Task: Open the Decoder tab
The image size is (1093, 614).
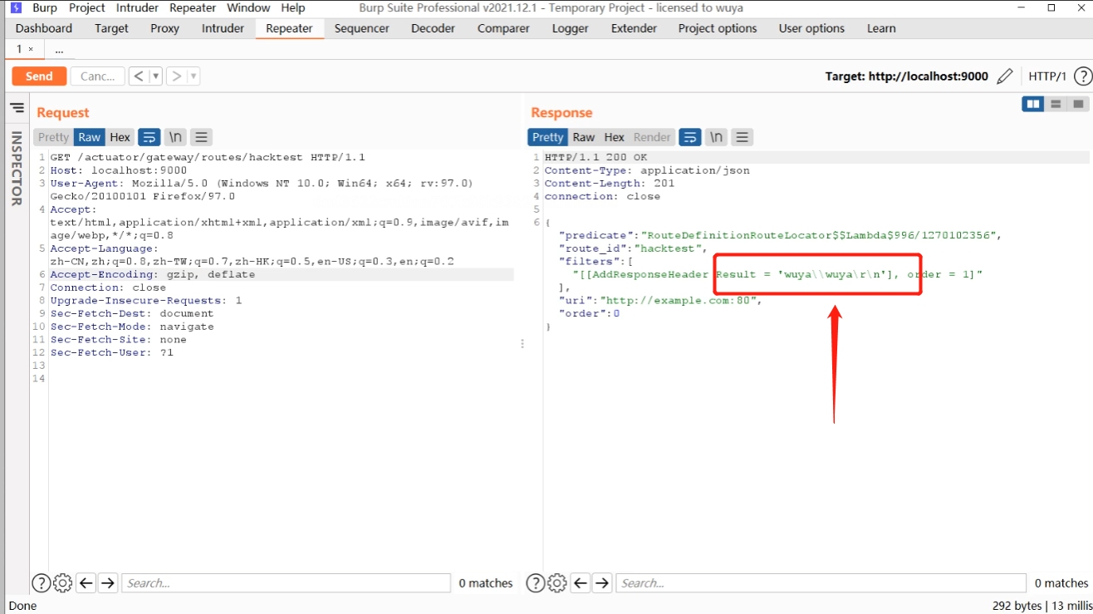Action: click(433, 28)
